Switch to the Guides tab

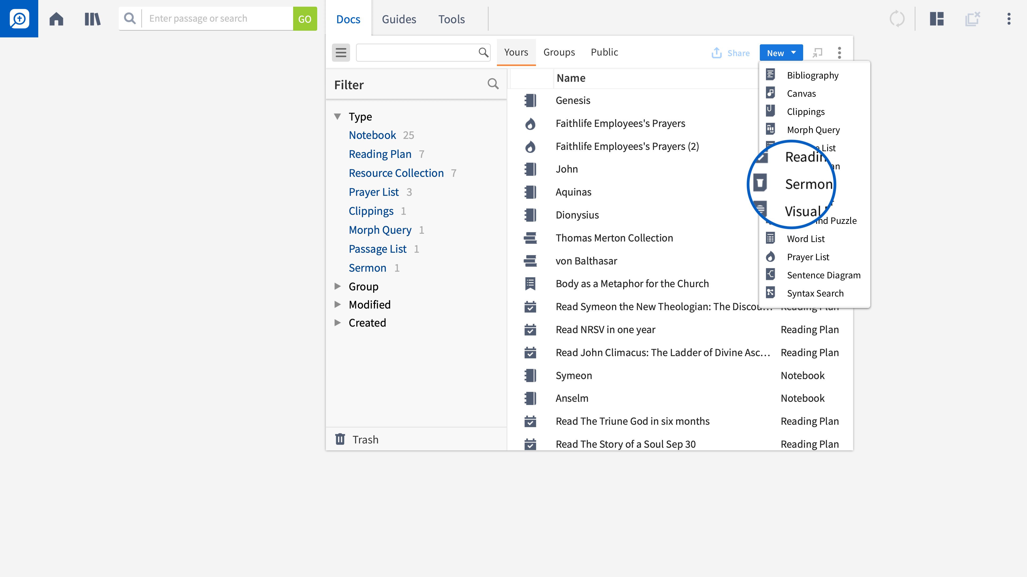click(399, 19)
